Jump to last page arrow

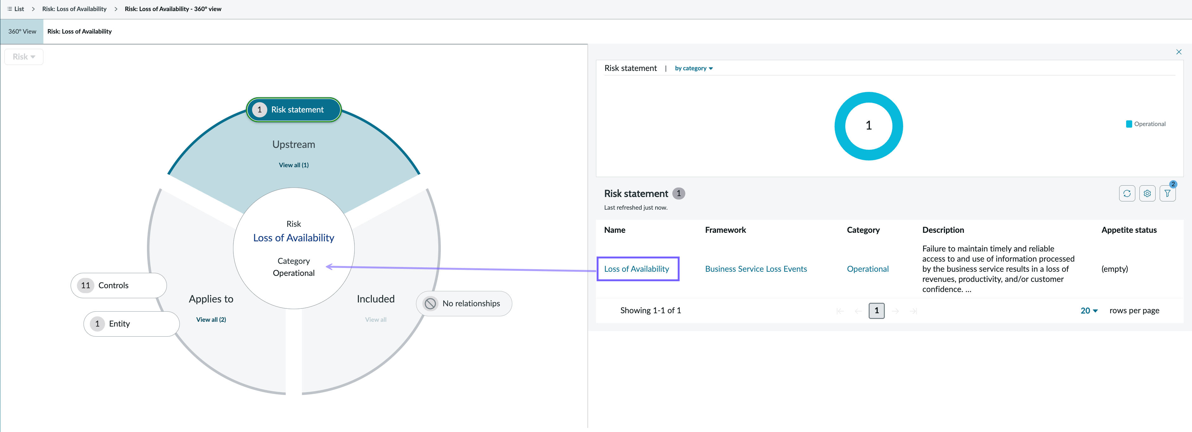[913, 311]
